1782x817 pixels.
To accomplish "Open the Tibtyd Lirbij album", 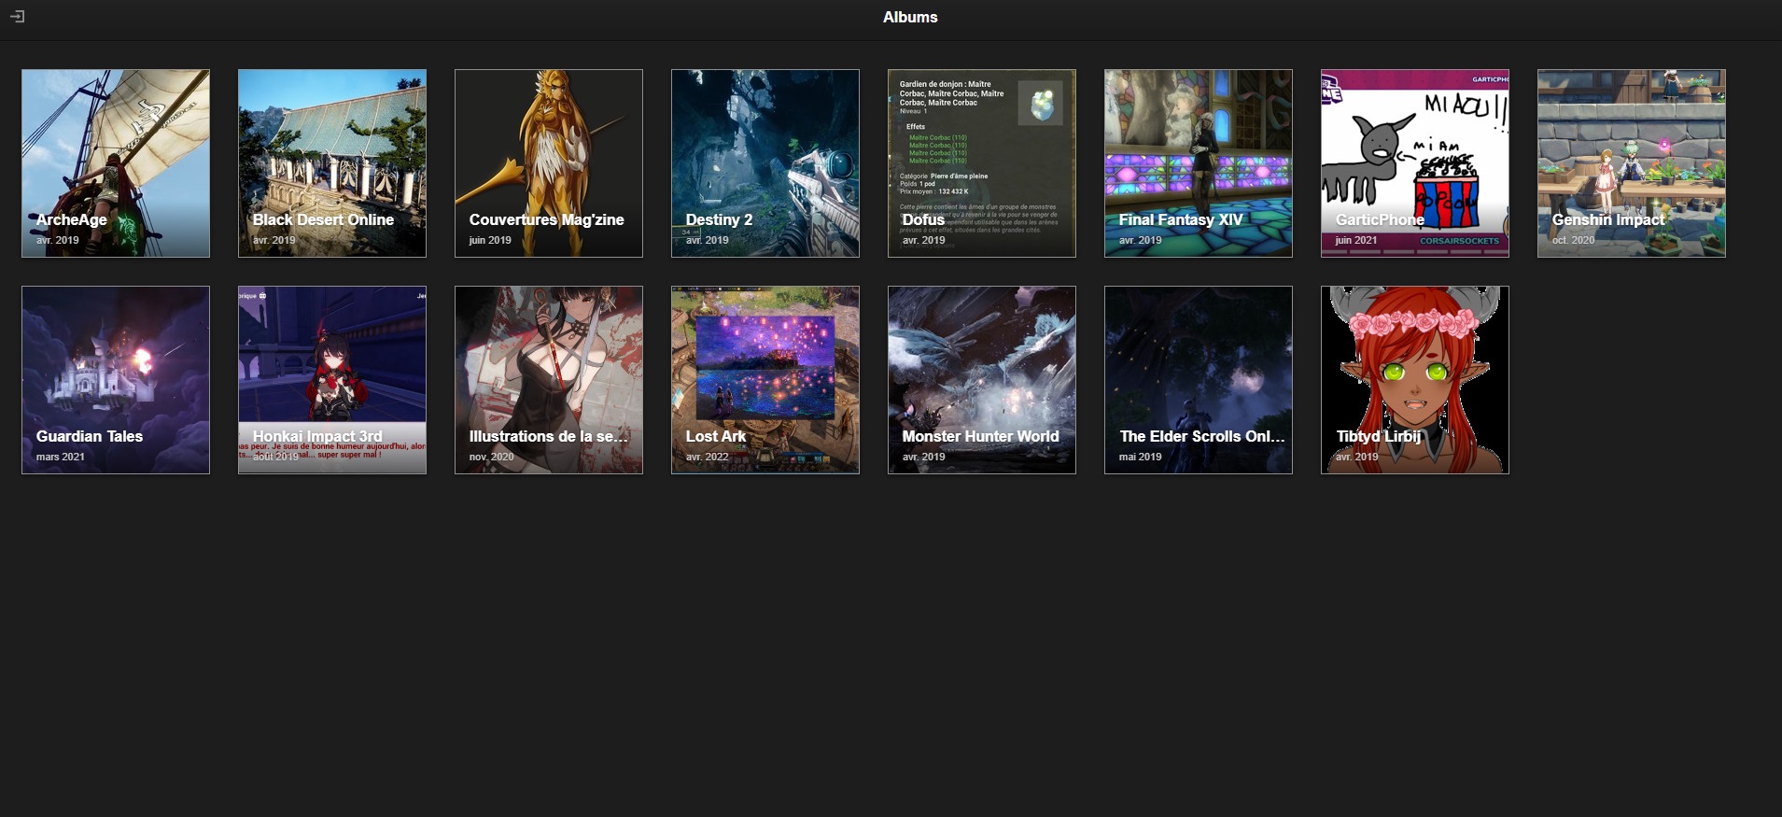I will coord(1415,380).
